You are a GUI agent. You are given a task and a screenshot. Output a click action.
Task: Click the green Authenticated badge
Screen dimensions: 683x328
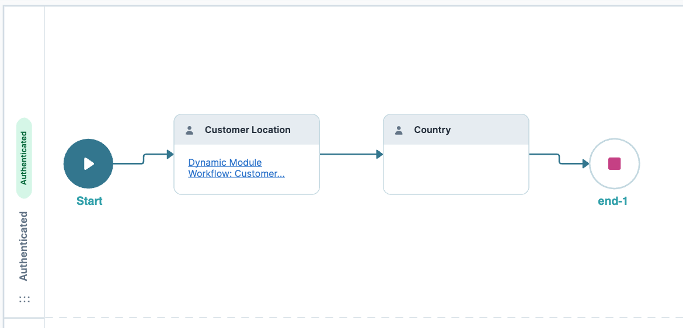(24, 158)
